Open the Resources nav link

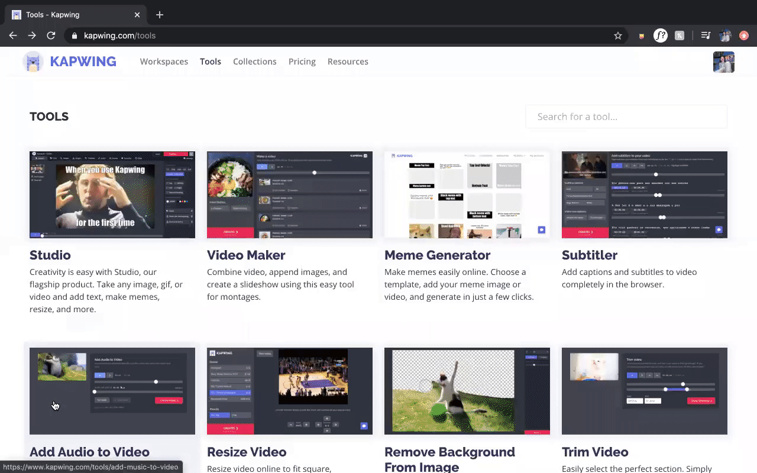click(x=348, y=61)
